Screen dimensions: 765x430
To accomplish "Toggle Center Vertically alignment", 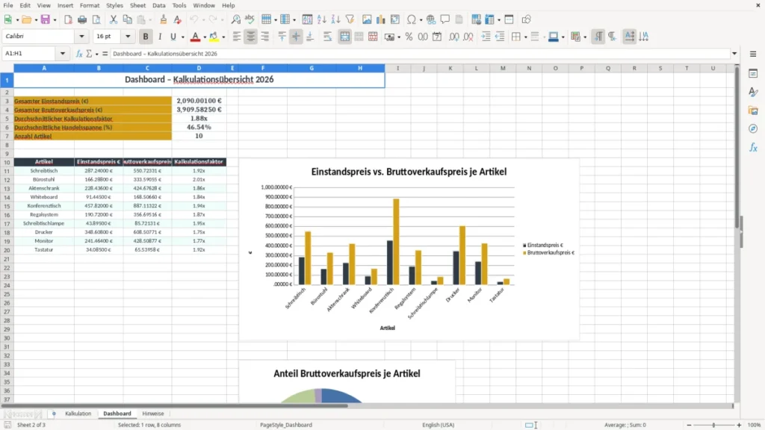I will point(296,37).
